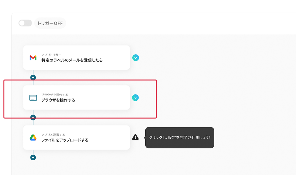
Task: Click the blank header bar beside トリガーOFF
Action: pos(178,23)
